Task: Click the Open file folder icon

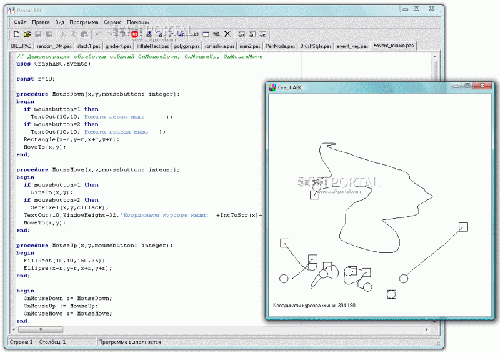Action: 27,34
